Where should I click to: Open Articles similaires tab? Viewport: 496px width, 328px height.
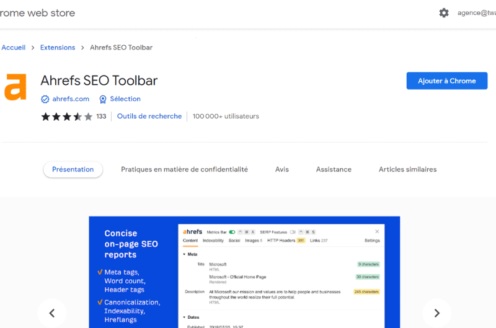point(407,170)
